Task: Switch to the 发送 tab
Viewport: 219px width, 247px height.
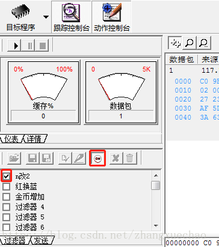Action: point(42,240)
